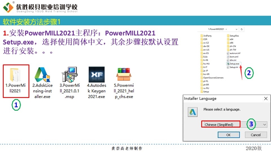Click the Cancel button in the dialog
This screenshot has height=152, width=271.
(255, 135)
